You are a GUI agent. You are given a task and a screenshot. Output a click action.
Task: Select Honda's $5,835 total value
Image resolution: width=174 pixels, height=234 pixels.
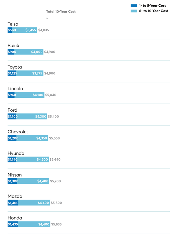[x=57, y=224]
